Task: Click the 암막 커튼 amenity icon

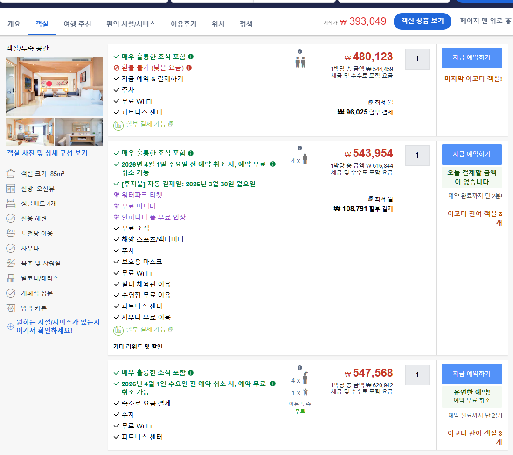Action: (x=10, y=309)
